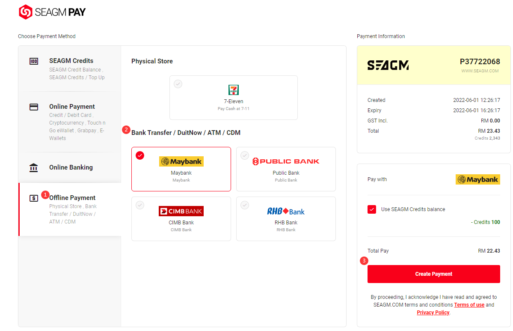Click the Offline Payment cash icon
Screen dimensions: 513x331
[x=34, y=198]
